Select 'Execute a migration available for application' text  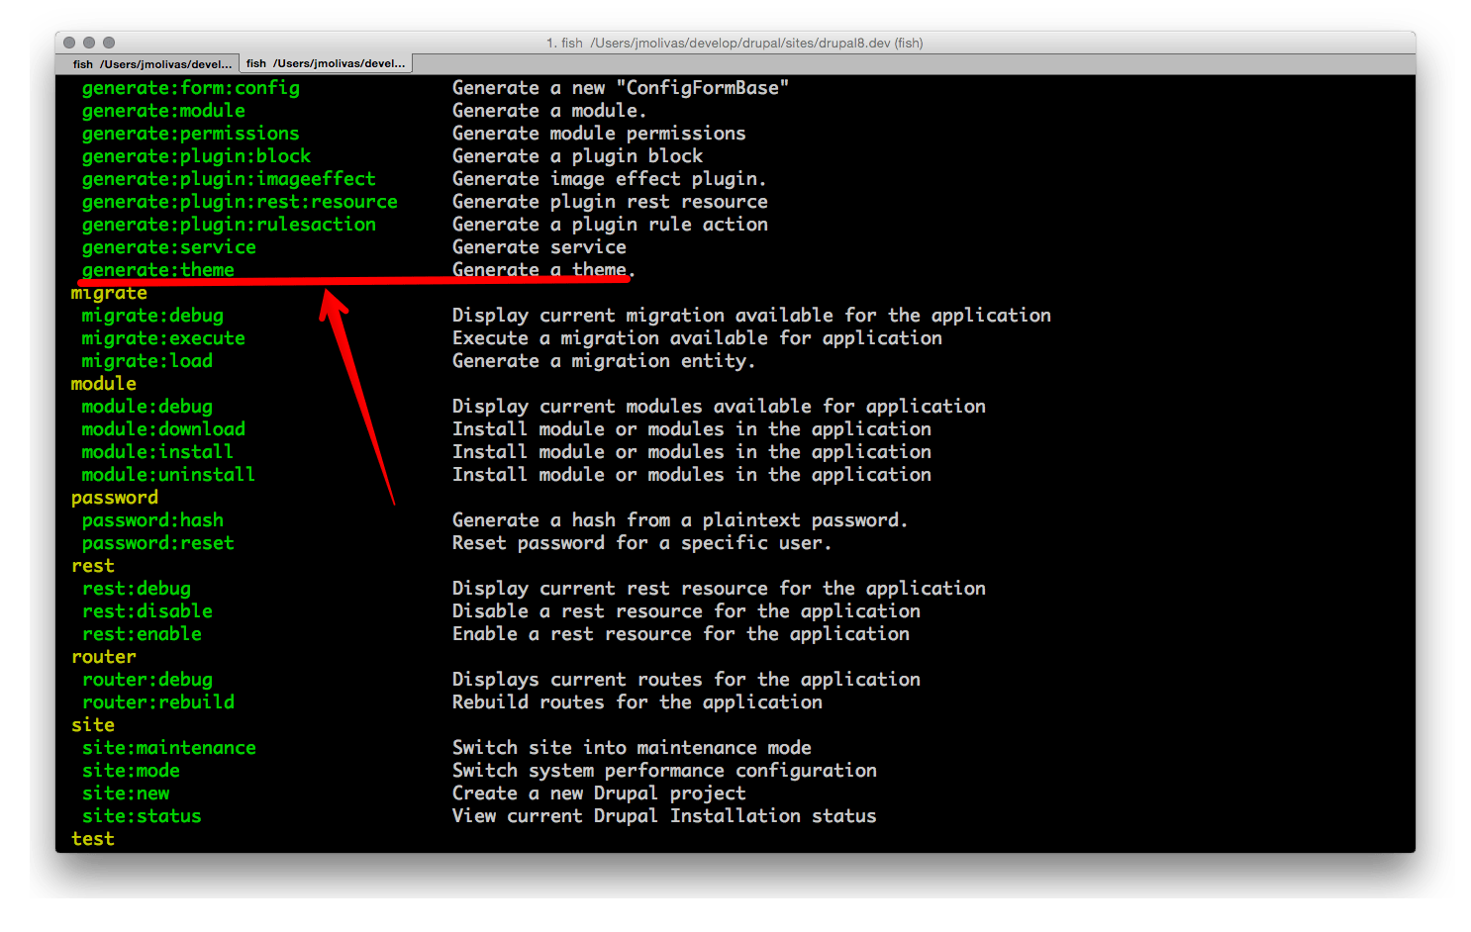tap(697, 338)
